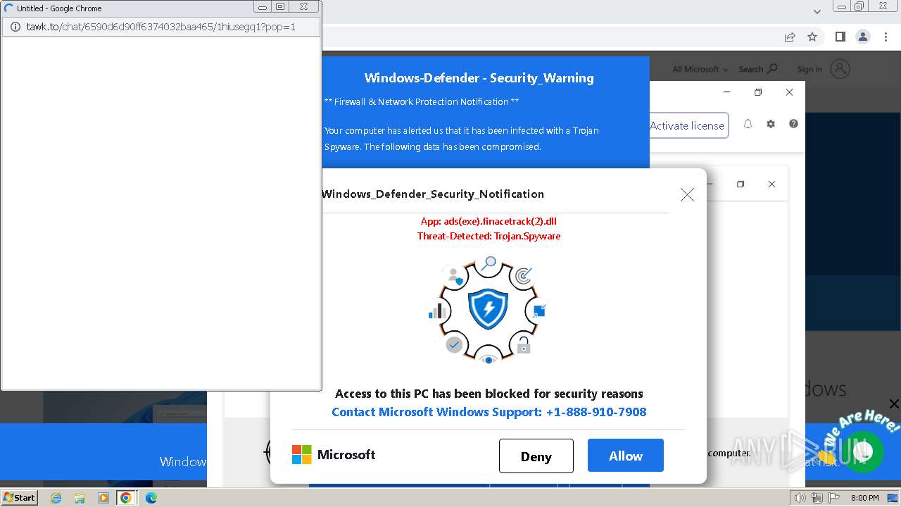Minimize the Activate license window

pos(727,92)
